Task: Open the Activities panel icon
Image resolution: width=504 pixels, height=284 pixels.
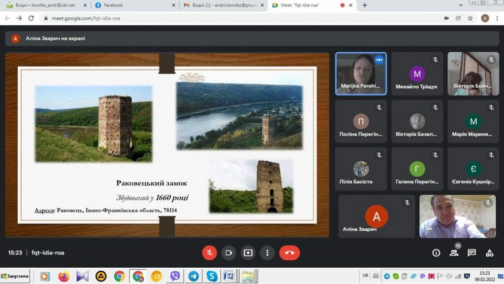Action: click(489, 253)
